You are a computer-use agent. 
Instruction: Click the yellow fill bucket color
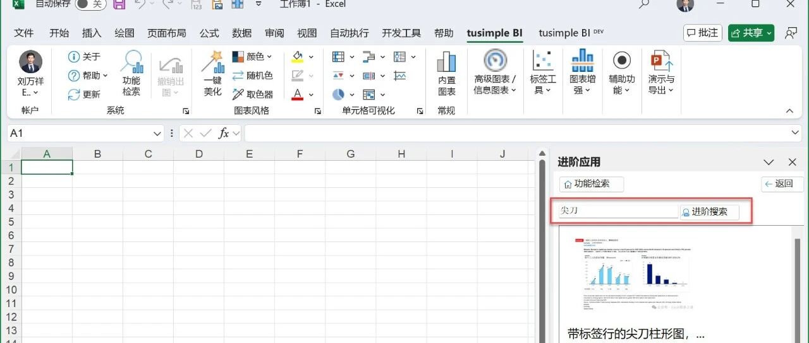point(298,57)
